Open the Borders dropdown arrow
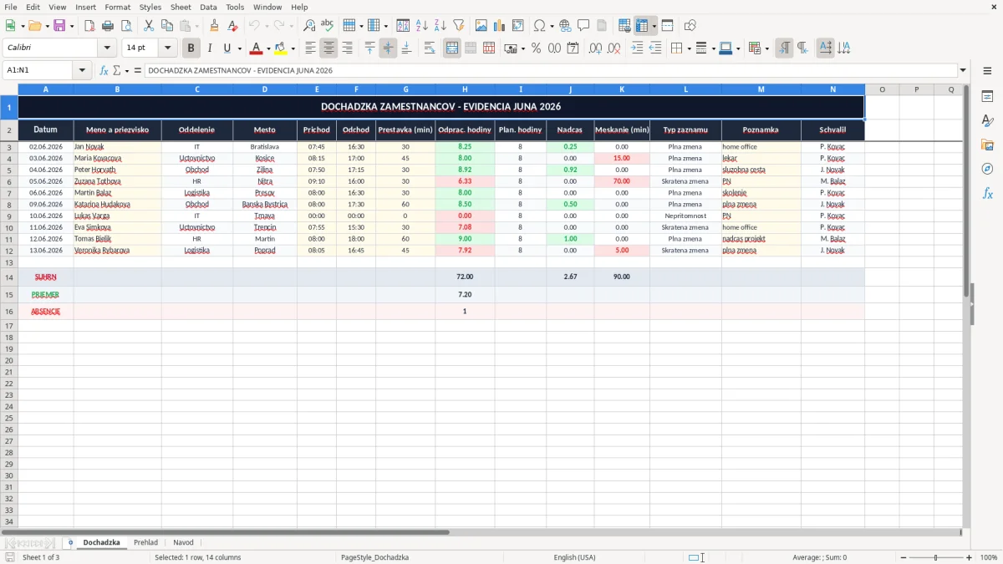The image size is (1003, 564). 688,48
